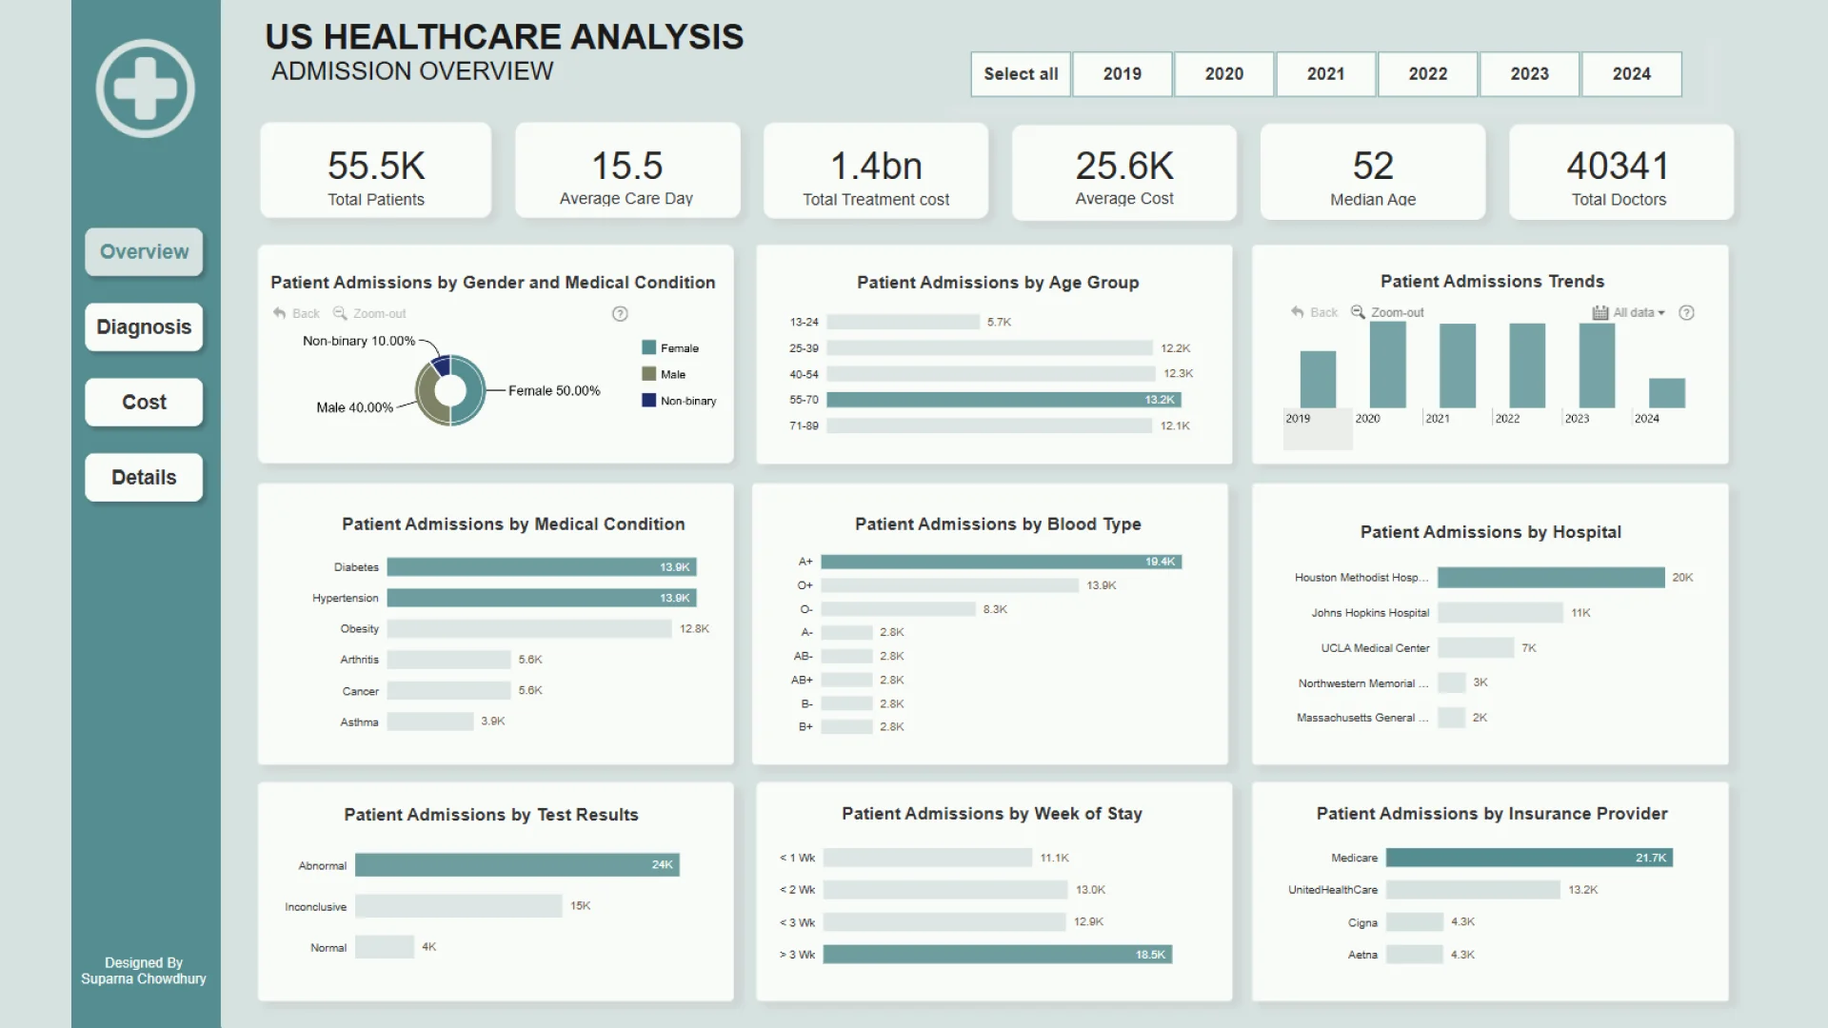Image resolution: width=1828 pixels, height=1028 pixels.
Task: Open the Diagnosis page
Action: [x=144, y=327]
